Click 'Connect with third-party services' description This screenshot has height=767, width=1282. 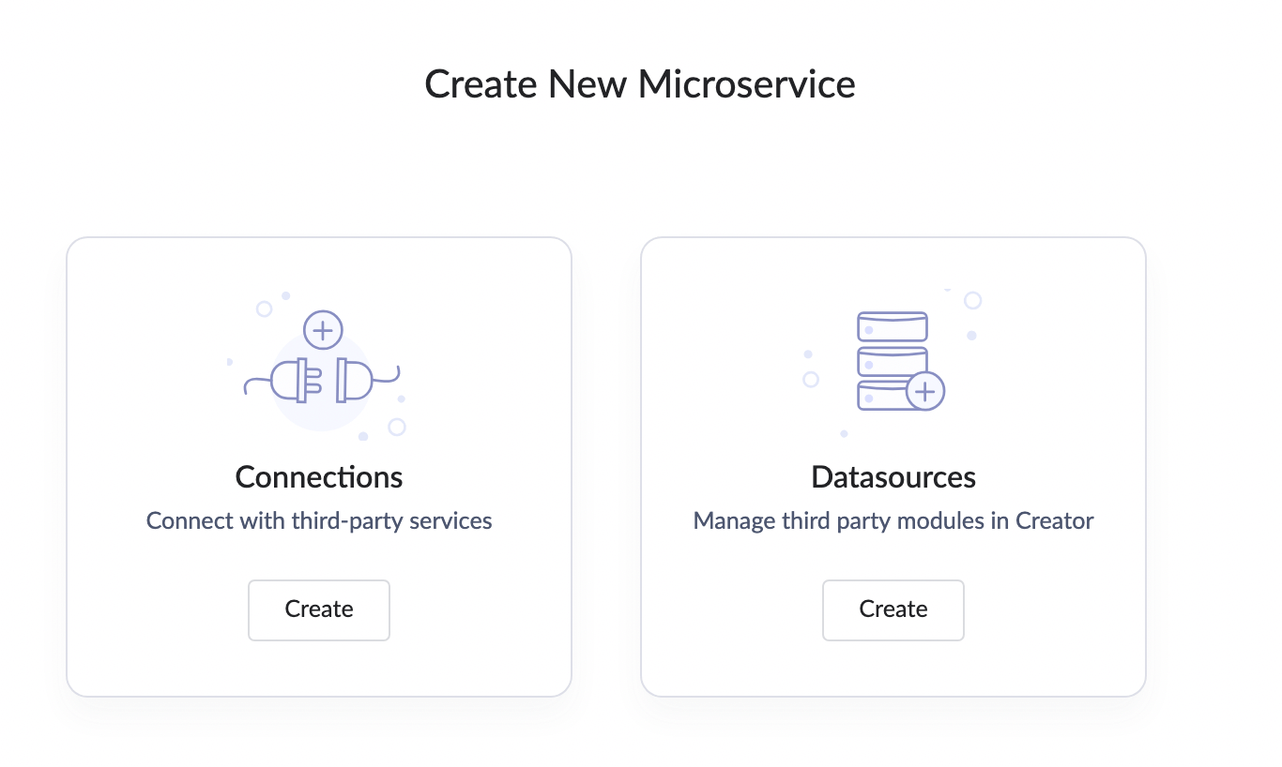point(319,520)
